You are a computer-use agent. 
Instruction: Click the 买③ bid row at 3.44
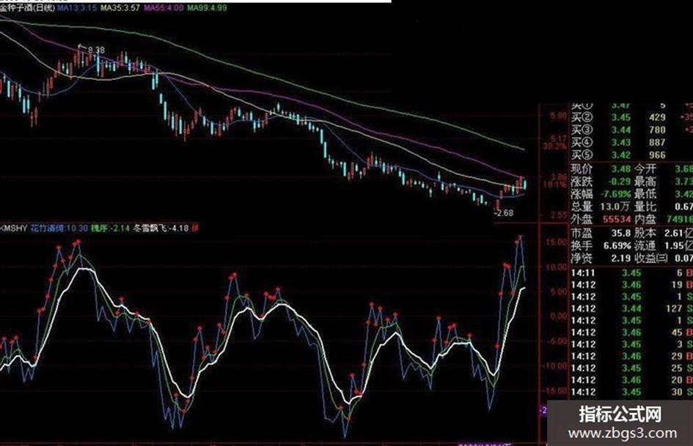(631, 130)
